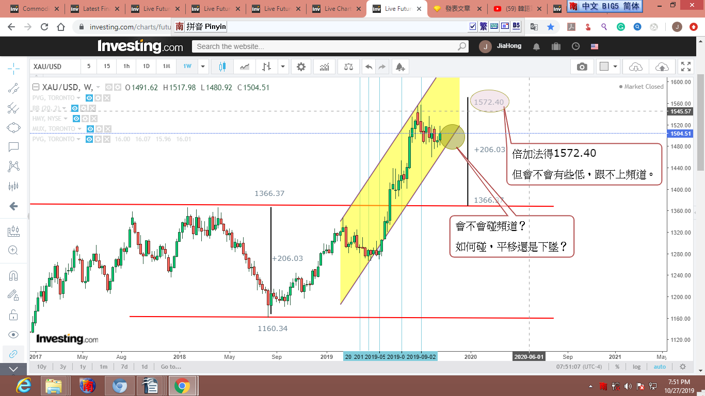Open the JiaHong account link
Viewport: 705px width, 396px height.
pos(509,46)
